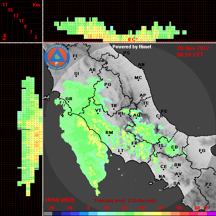The height and width of the screenshot is (216, 216).
Task: Click the 40 scale value
Action: pos(161,208)
